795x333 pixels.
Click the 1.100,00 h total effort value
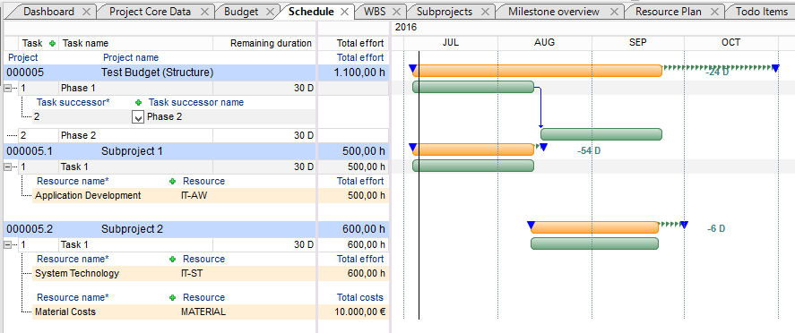[359, 73]
